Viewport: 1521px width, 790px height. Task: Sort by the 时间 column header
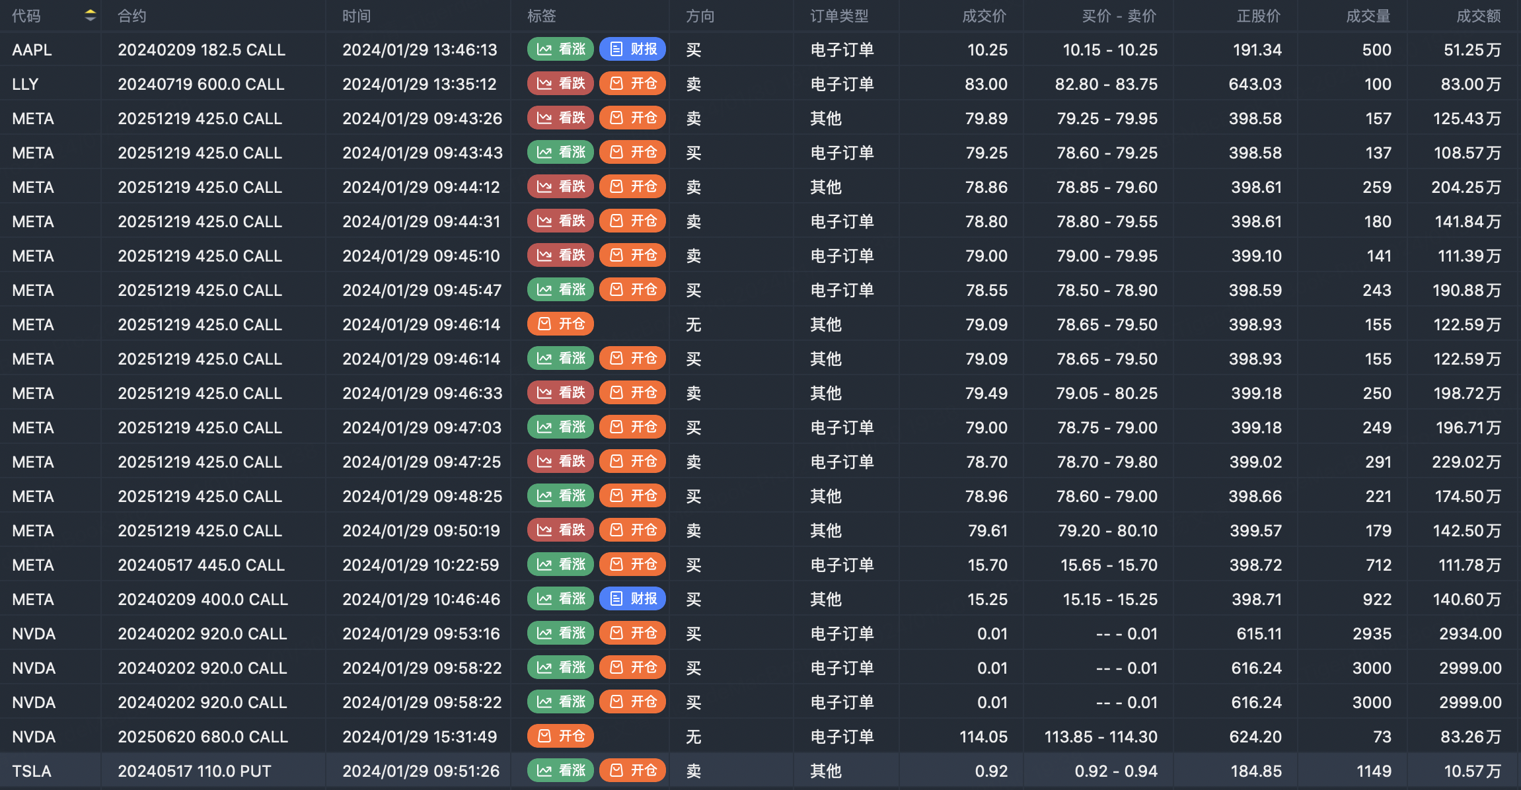[357, 16]
